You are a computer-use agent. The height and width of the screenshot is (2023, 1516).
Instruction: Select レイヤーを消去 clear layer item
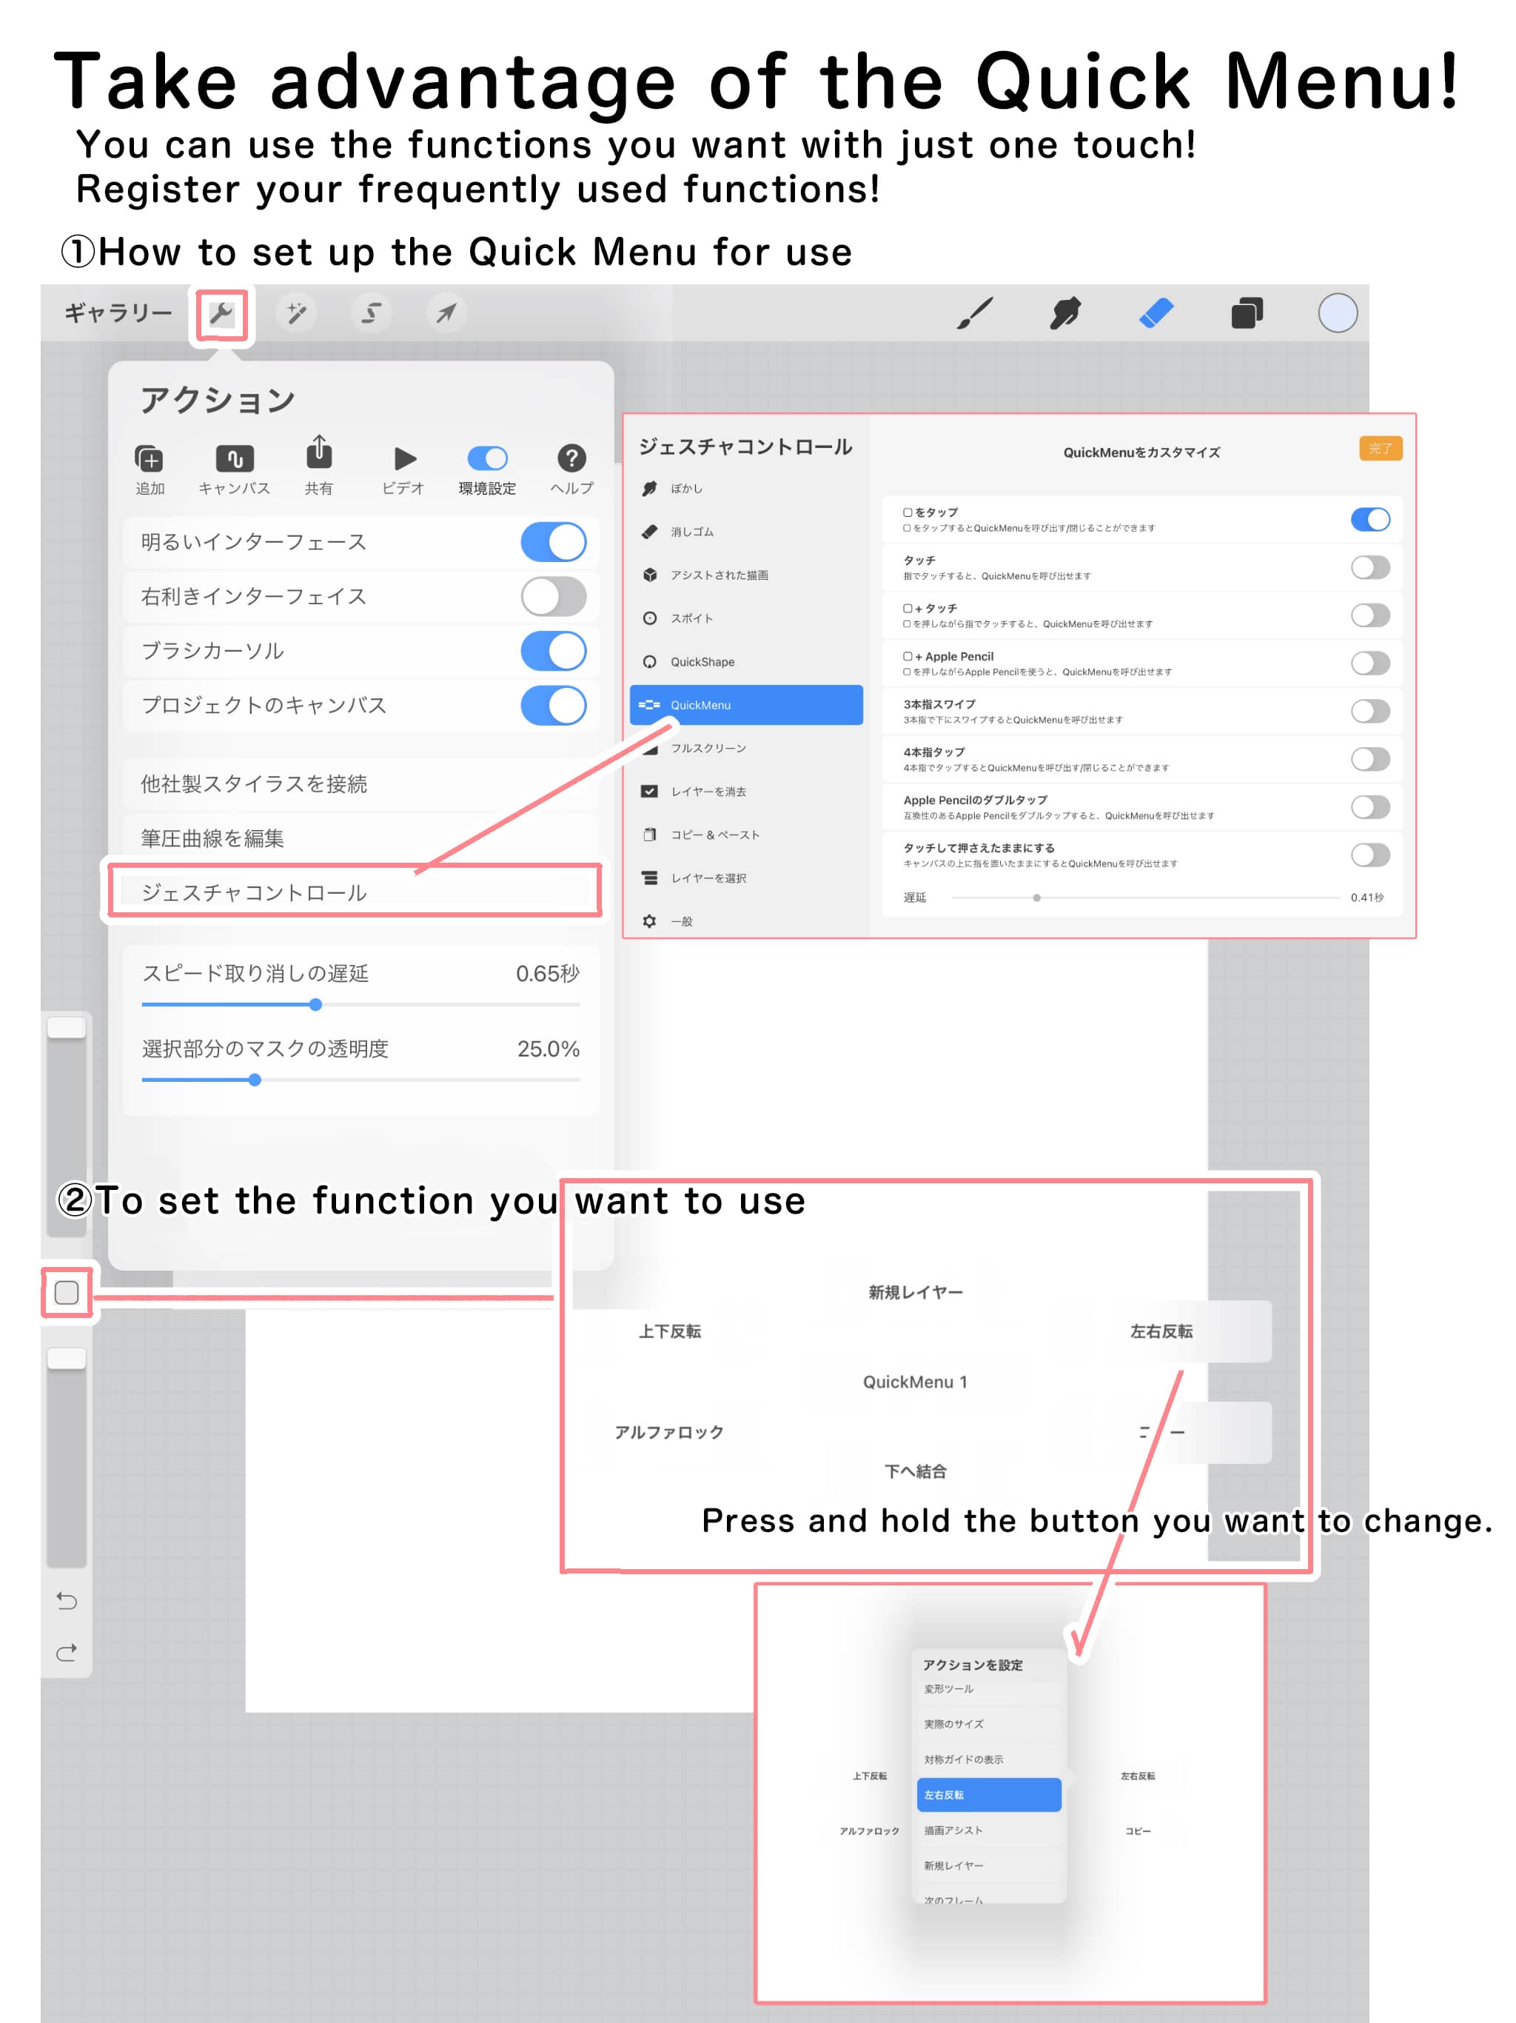click(x=746, y=792)
